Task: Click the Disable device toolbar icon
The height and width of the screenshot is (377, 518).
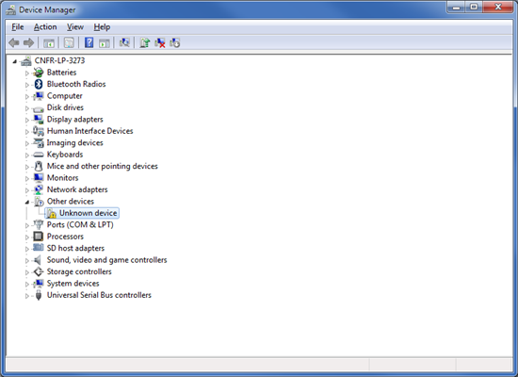Action: [x=175, y=42]
